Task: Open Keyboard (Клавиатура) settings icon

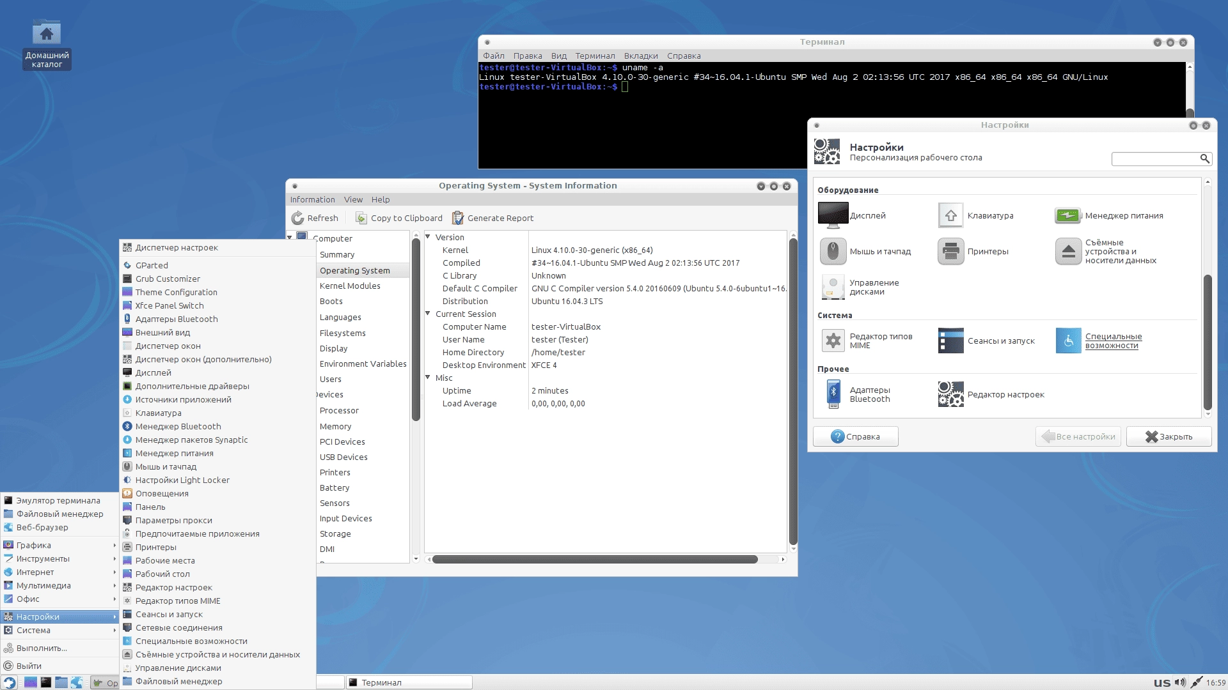Action: 950,215
